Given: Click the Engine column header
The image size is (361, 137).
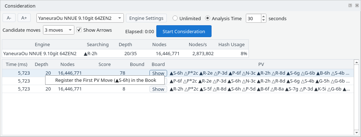Looking at the screenshot, I should coord(42,45).
